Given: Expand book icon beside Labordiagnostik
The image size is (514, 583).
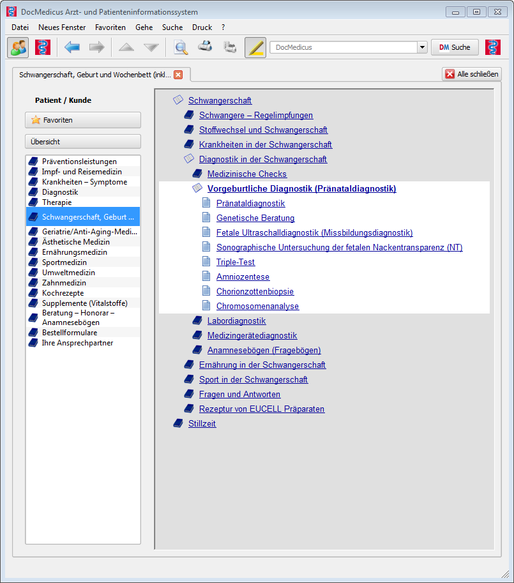Looking at the screenshot, I should (x=197, y=321).
